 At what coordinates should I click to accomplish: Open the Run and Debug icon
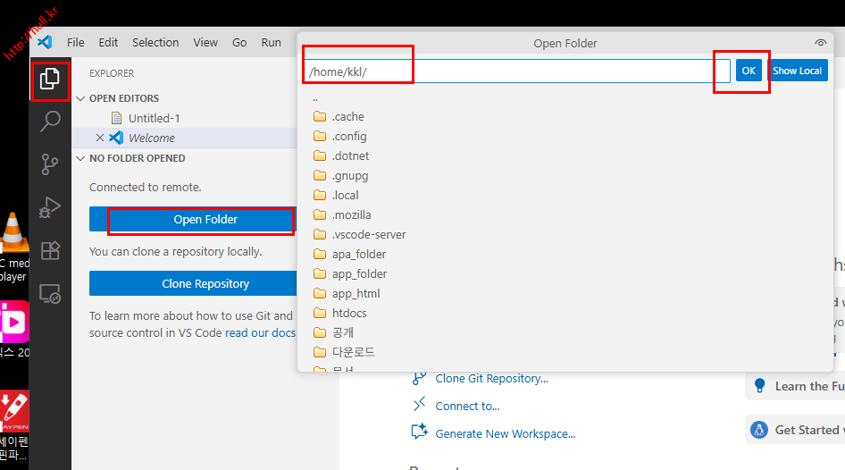[x=51, y=207]
